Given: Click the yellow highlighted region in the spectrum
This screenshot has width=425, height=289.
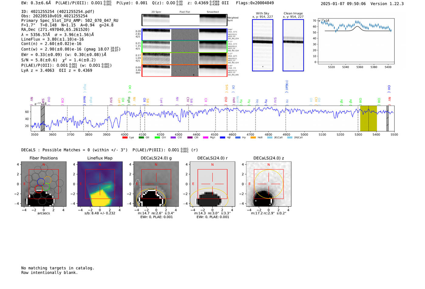Looking at the screenshot, I should pos(369,118).
